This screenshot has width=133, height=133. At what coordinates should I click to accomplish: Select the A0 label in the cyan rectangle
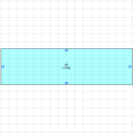click(x=66, y=65)
